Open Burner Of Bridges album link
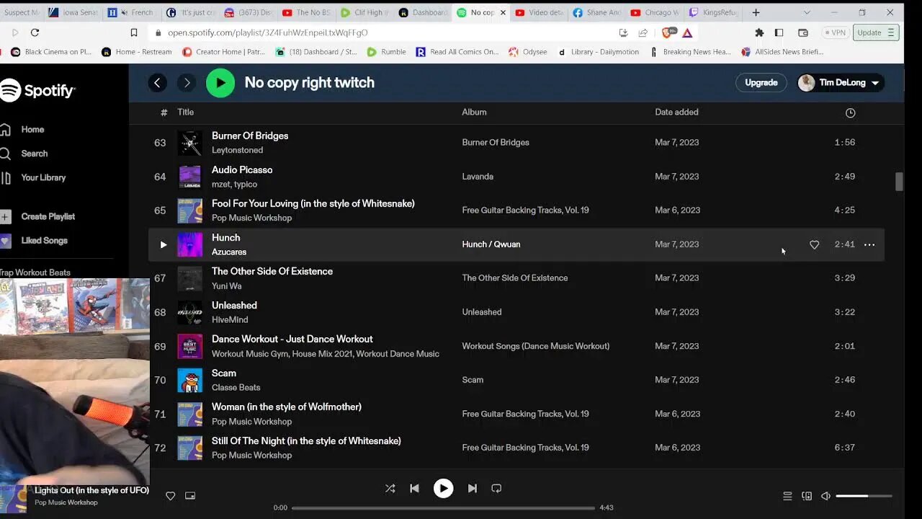 point(496,143)
